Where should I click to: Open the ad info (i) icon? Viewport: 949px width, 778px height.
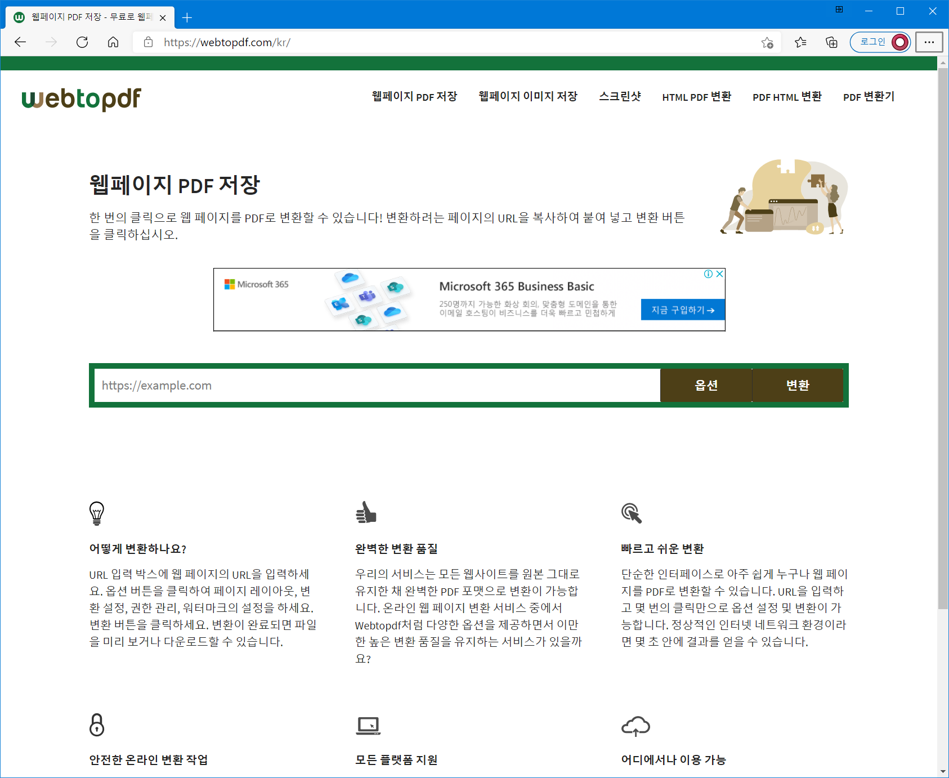[x=709, y=274]
